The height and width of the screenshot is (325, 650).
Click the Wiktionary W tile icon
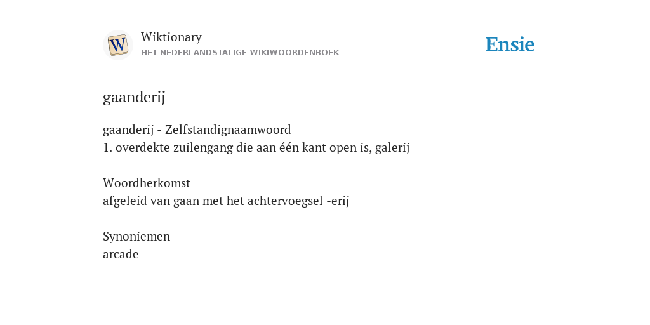117,45
